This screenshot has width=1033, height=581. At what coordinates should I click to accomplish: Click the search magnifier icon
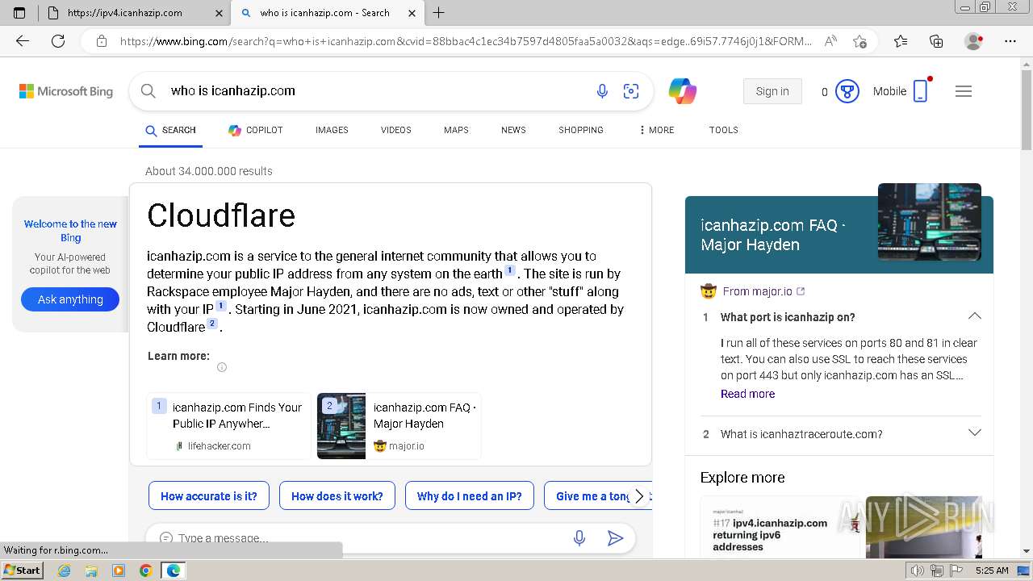148,91
